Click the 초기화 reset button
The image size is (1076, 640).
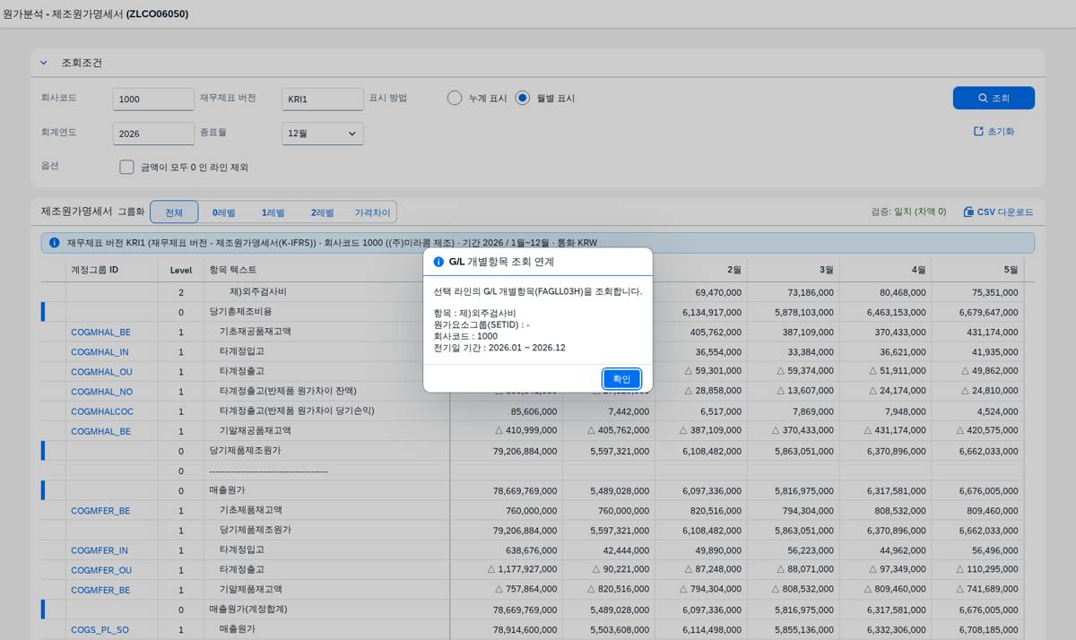pyautogui.click(x=994, y=131)
